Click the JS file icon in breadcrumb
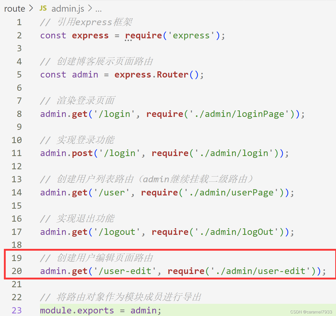The image size is (336, 316). coord(43,8)
